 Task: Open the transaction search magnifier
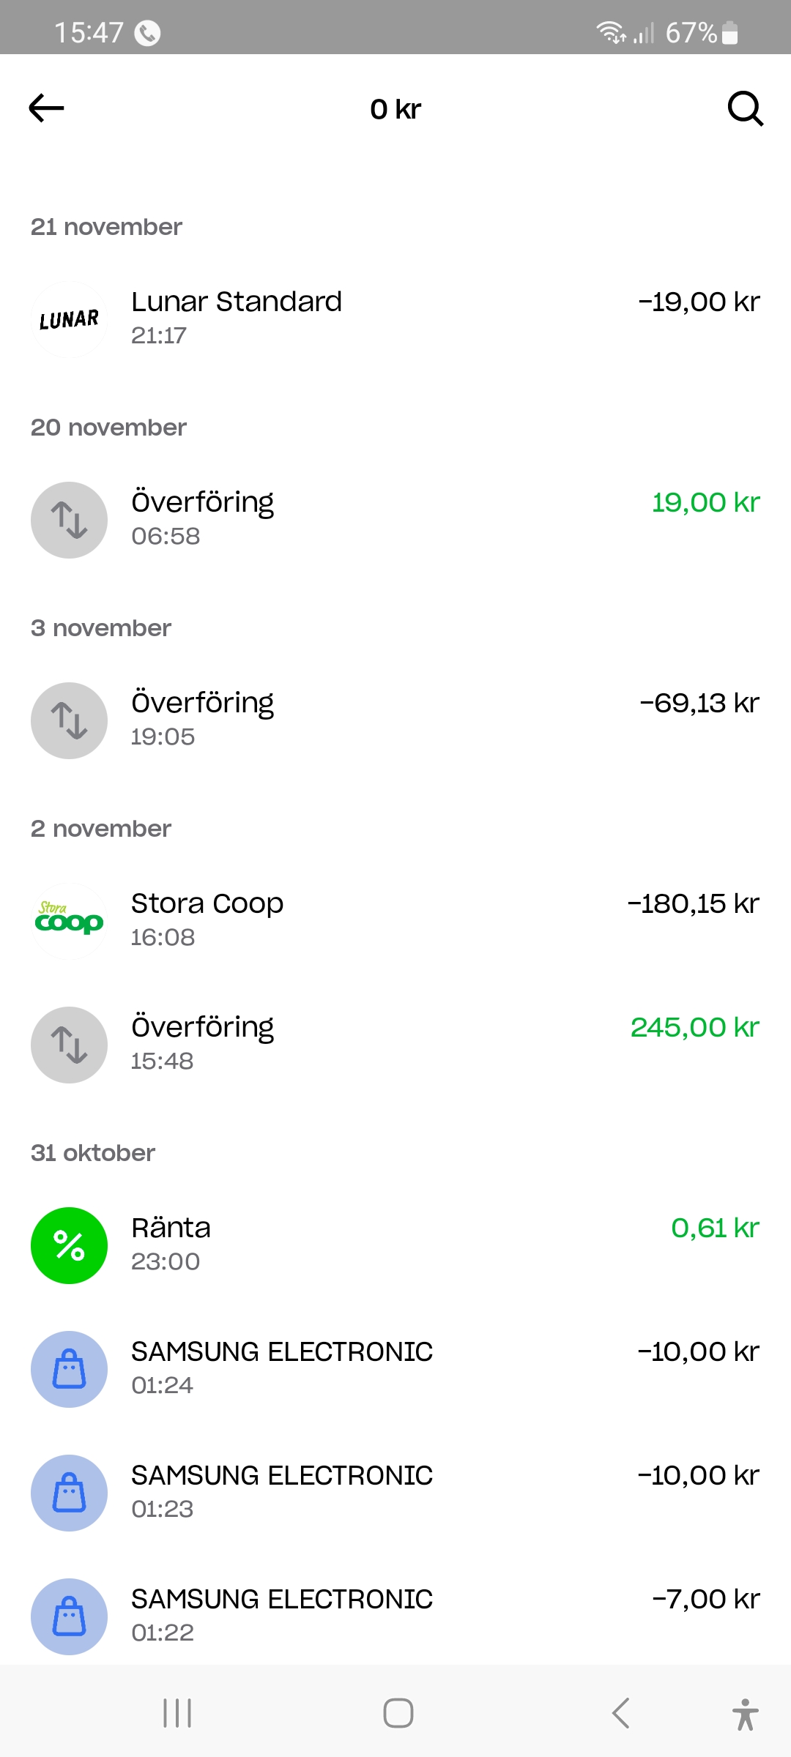745,108
